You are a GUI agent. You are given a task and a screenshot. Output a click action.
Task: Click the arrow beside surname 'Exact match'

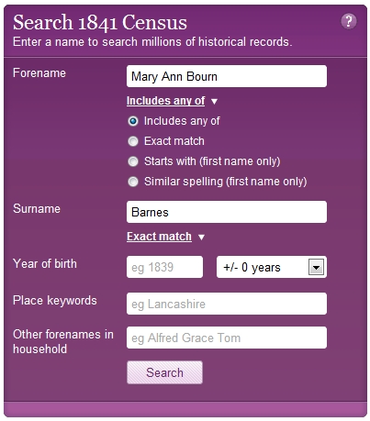[x=201, y=238]
